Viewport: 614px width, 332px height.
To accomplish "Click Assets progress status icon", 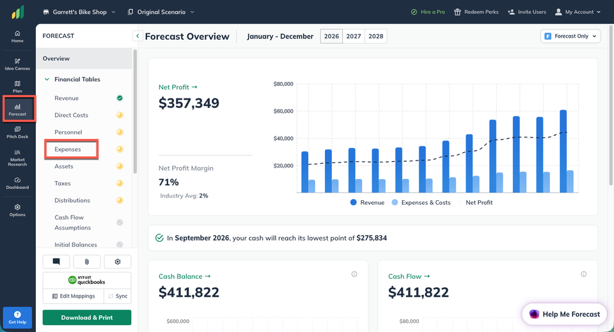I will [120, 166].
